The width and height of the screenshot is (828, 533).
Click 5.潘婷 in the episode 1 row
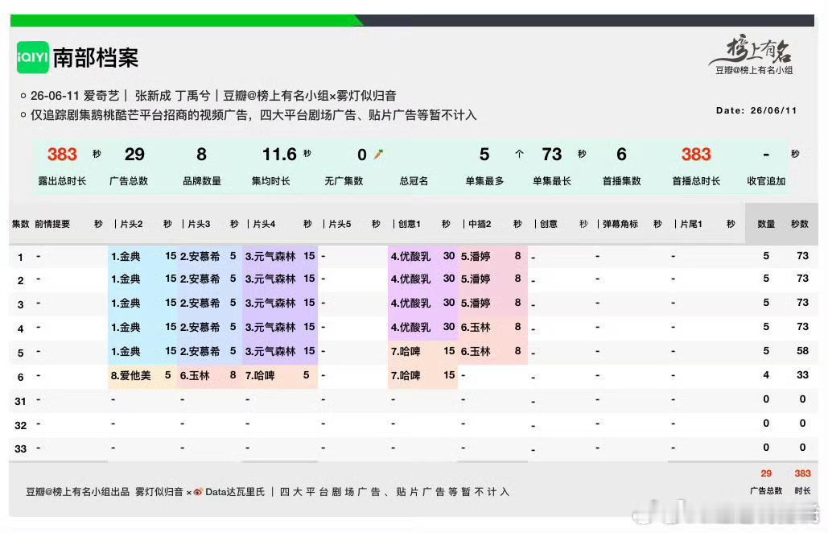coord(476,257)
